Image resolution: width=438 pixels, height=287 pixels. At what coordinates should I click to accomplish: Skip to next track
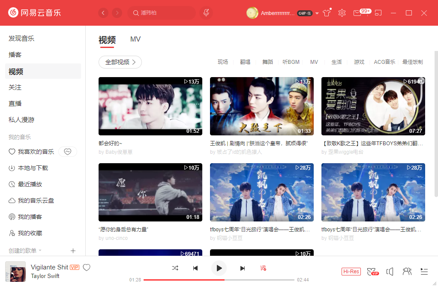click(x=243, y=268)
